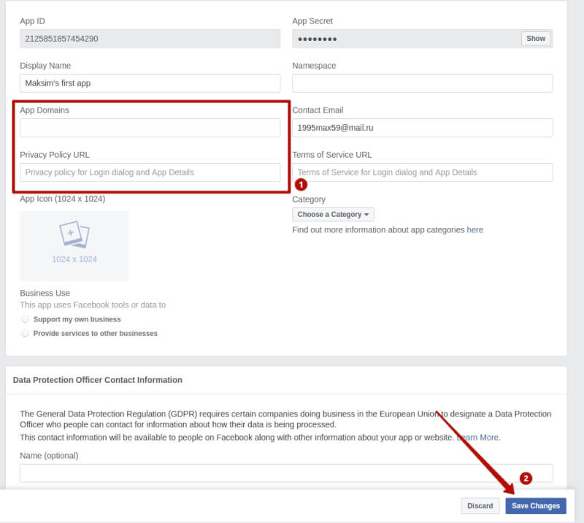Follow the GDPR 'Learn More' link

click(480, 437)
